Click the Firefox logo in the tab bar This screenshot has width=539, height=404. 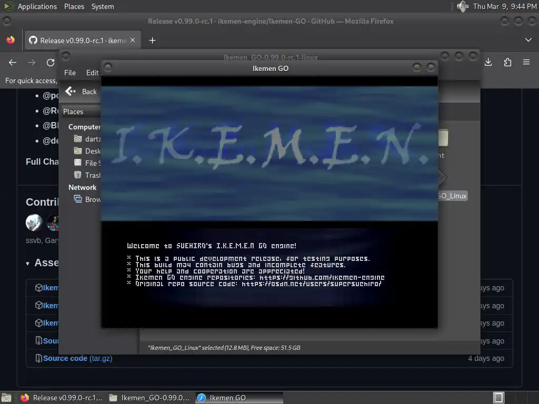click(11, 40)
